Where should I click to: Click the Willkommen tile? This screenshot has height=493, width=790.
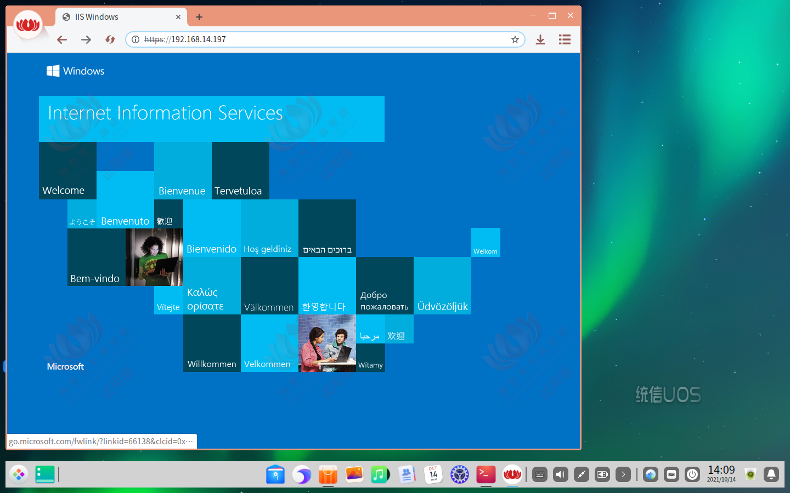click(x=212, y=343)
